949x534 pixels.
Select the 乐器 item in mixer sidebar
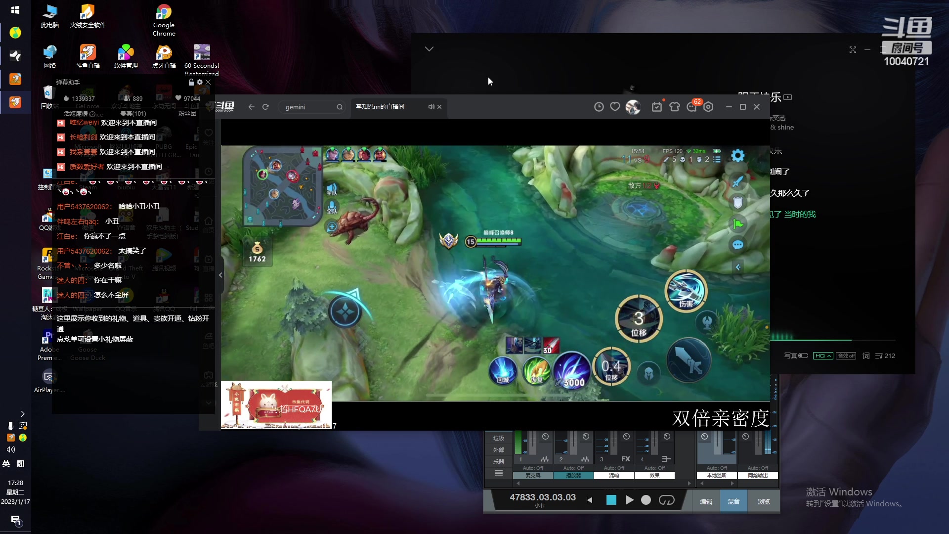coord(498,462)
